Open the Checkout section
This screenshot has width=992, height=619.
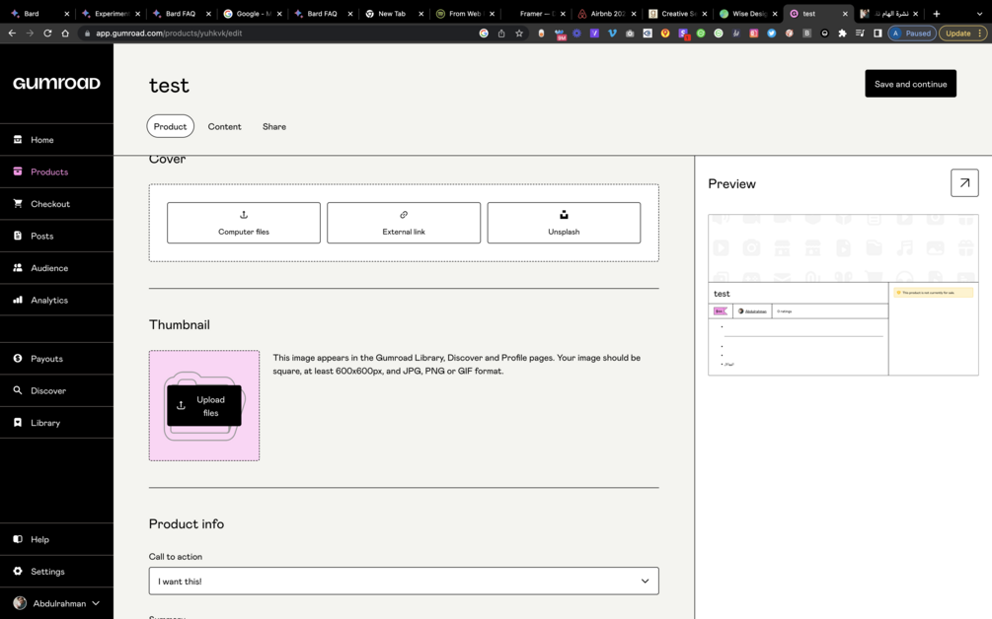click(x=56, y=204)
